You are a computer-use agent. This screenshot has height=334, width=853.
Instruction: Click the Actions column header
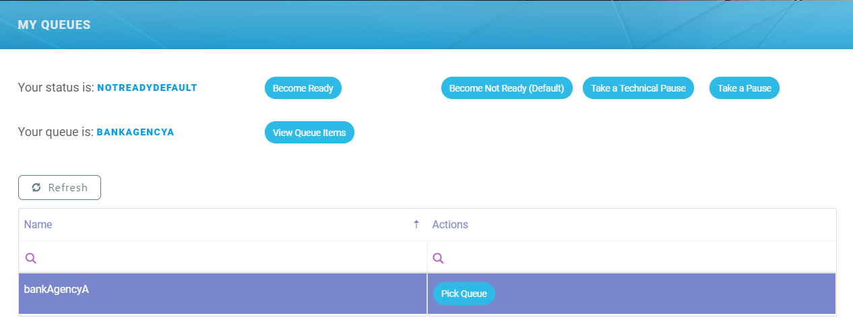[450, 224]
